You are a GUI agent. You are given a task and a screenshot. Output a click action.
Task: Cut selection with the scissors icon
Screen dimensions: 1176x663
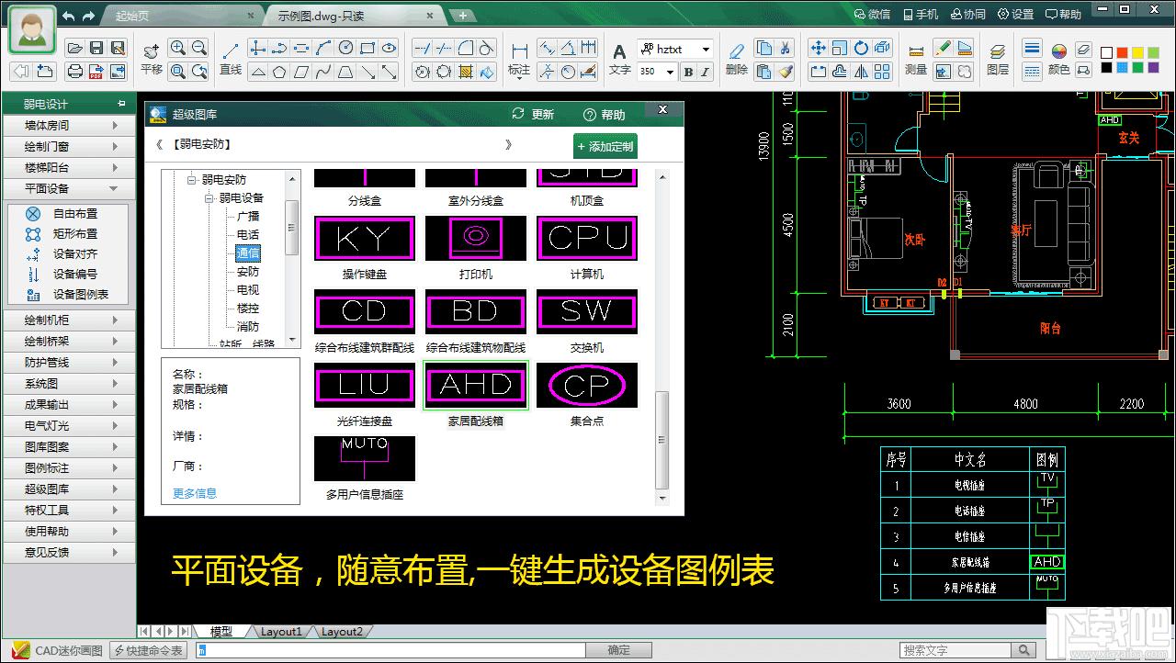tap(786, 48)
